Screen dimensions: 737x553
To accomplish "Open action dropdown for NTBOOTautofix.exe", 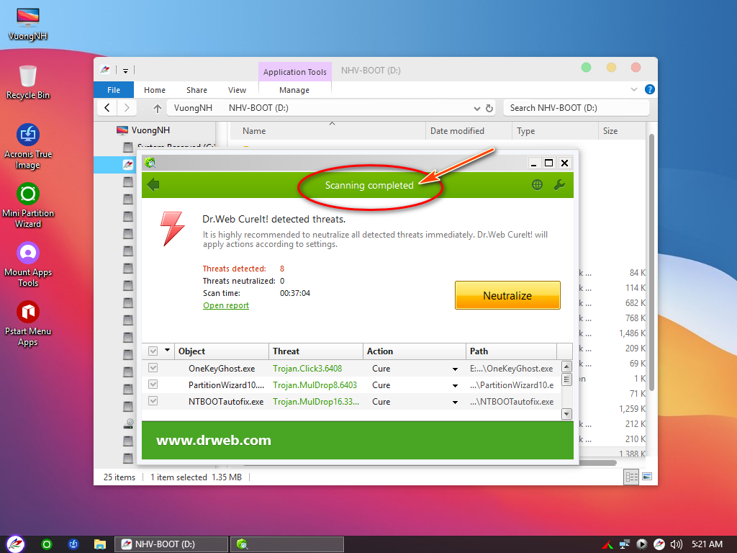I will [x=455, y=402].
